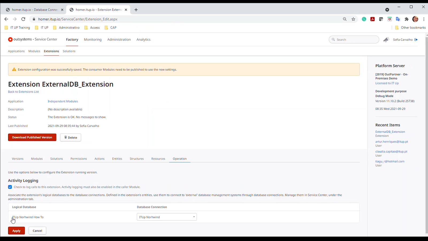Open the Chrome profile avatar
Viewport: 428px width, 241px height.
[x=415, y=19]
